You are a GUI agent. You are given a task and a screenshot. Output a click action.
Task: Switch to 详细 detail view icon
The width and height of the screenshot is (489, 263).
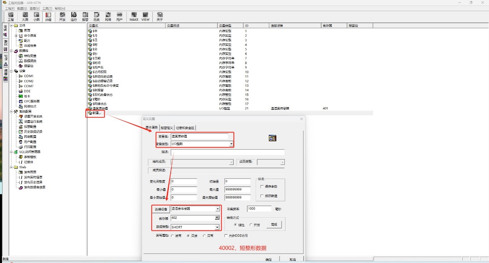(x=48, y=16)
